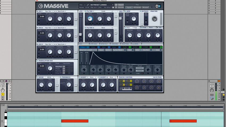Click the Save As button
Screen dimensions: 226x127
(121, 7)
